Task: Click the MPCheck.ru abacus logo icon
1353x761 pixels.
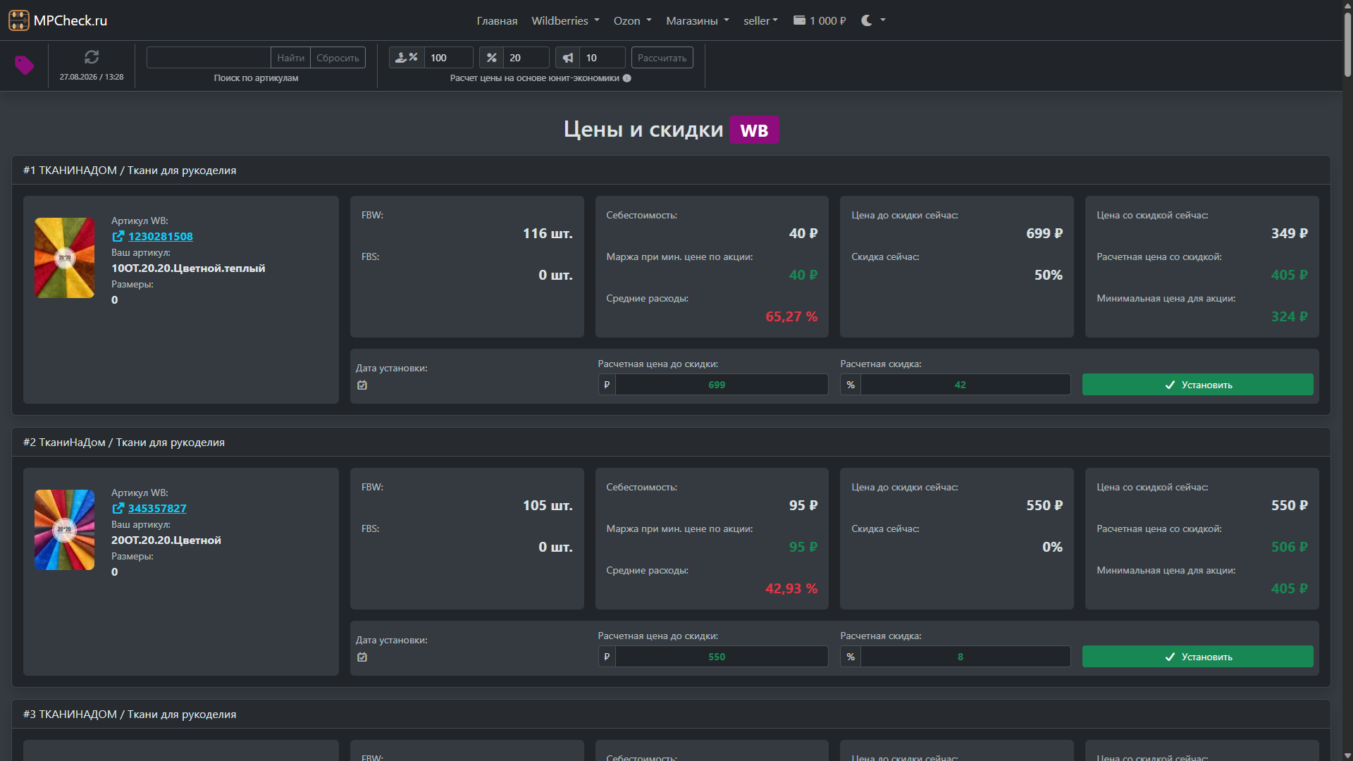Action: tap(19, 20)
